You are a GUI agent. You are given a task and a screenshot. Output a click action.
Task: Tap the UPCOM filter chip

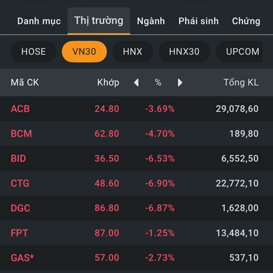[243, 51]
